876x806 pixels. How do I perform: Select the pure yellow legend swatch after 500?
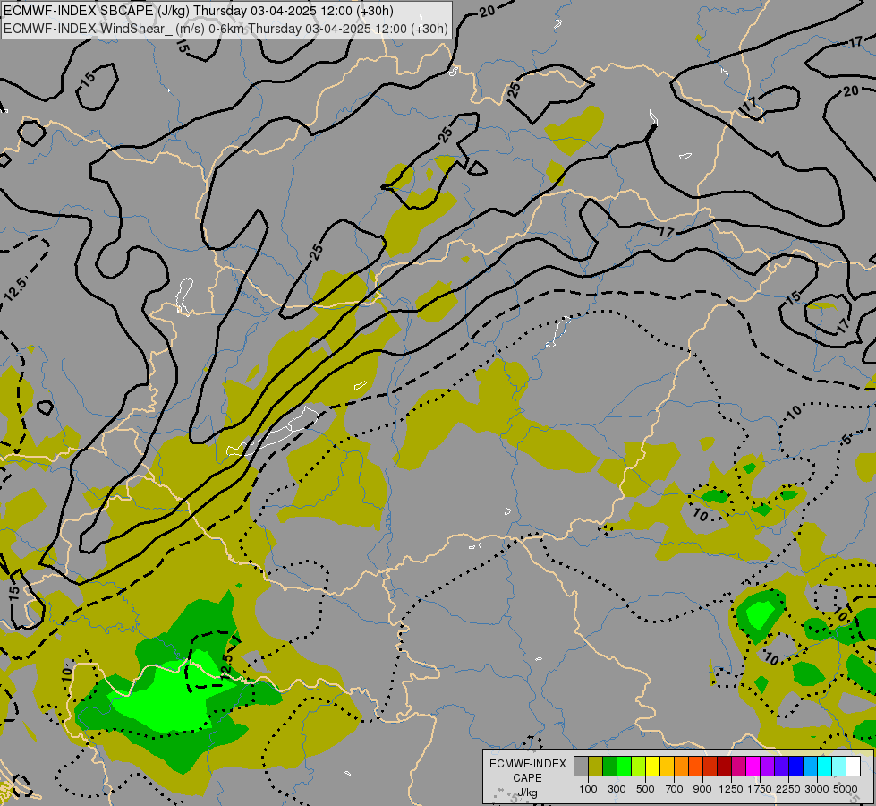pyautogui.click(x=652, y=766)
